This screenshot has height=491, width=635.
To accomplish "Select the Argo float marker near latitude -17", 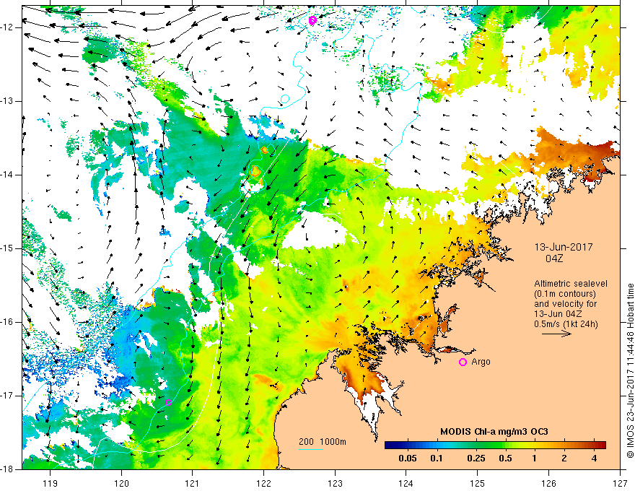I will click(x=168, y=402).
